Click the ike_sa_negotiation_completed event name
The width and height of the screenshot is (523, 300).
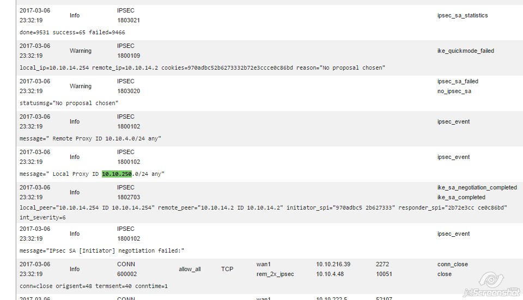477,187
